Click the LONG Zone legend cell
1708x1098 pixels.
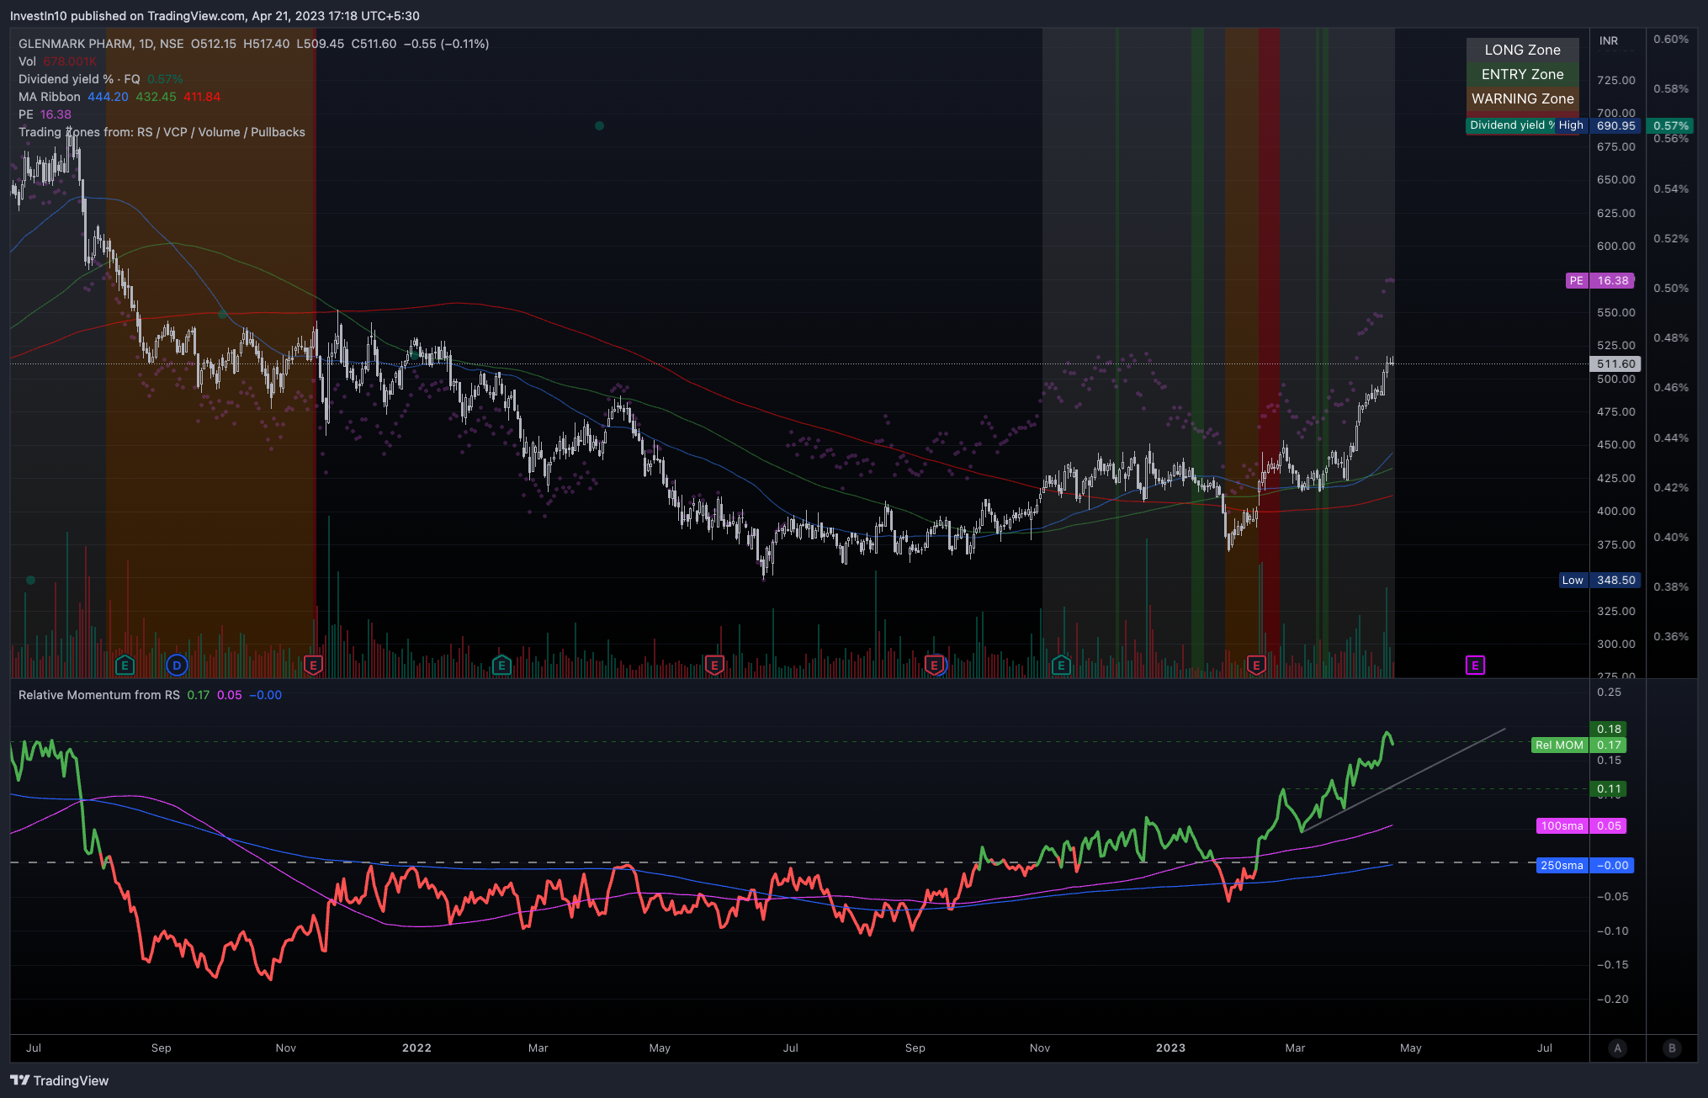tap(1522, 50)
